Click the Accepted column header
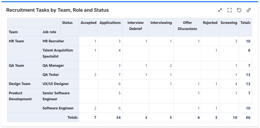The width and height of the screenshot is (260, 128). tap(88, 23)
